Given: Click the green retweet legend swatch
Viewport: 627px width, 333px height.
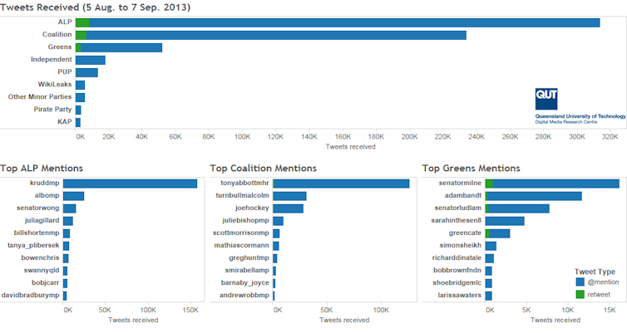Looking at the screenshot, I should pos(580,294).
